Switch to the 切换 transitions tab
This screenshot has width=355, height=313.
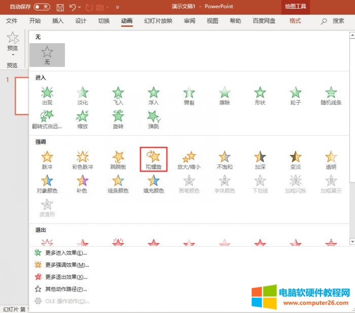click(104, 21)
